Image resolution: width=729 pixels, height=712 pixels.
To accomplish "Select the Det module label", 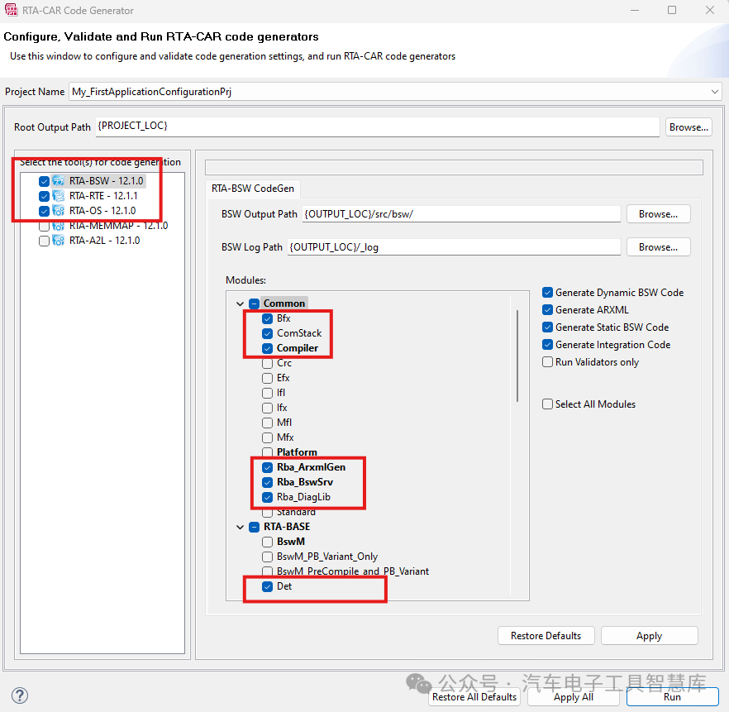I will pyautogui.click(x=284, y=586).
